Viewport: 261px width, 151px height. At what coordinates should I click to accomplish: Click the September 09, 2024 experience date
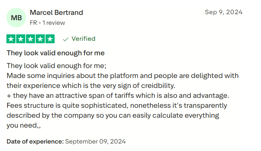pyautogui.click(x=96, y=141)
